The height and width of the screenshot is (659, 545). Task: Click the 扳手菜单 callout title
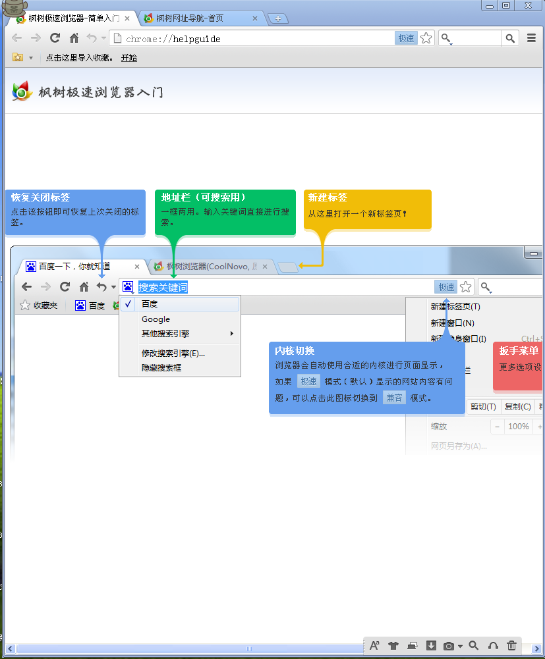(519, 350)
